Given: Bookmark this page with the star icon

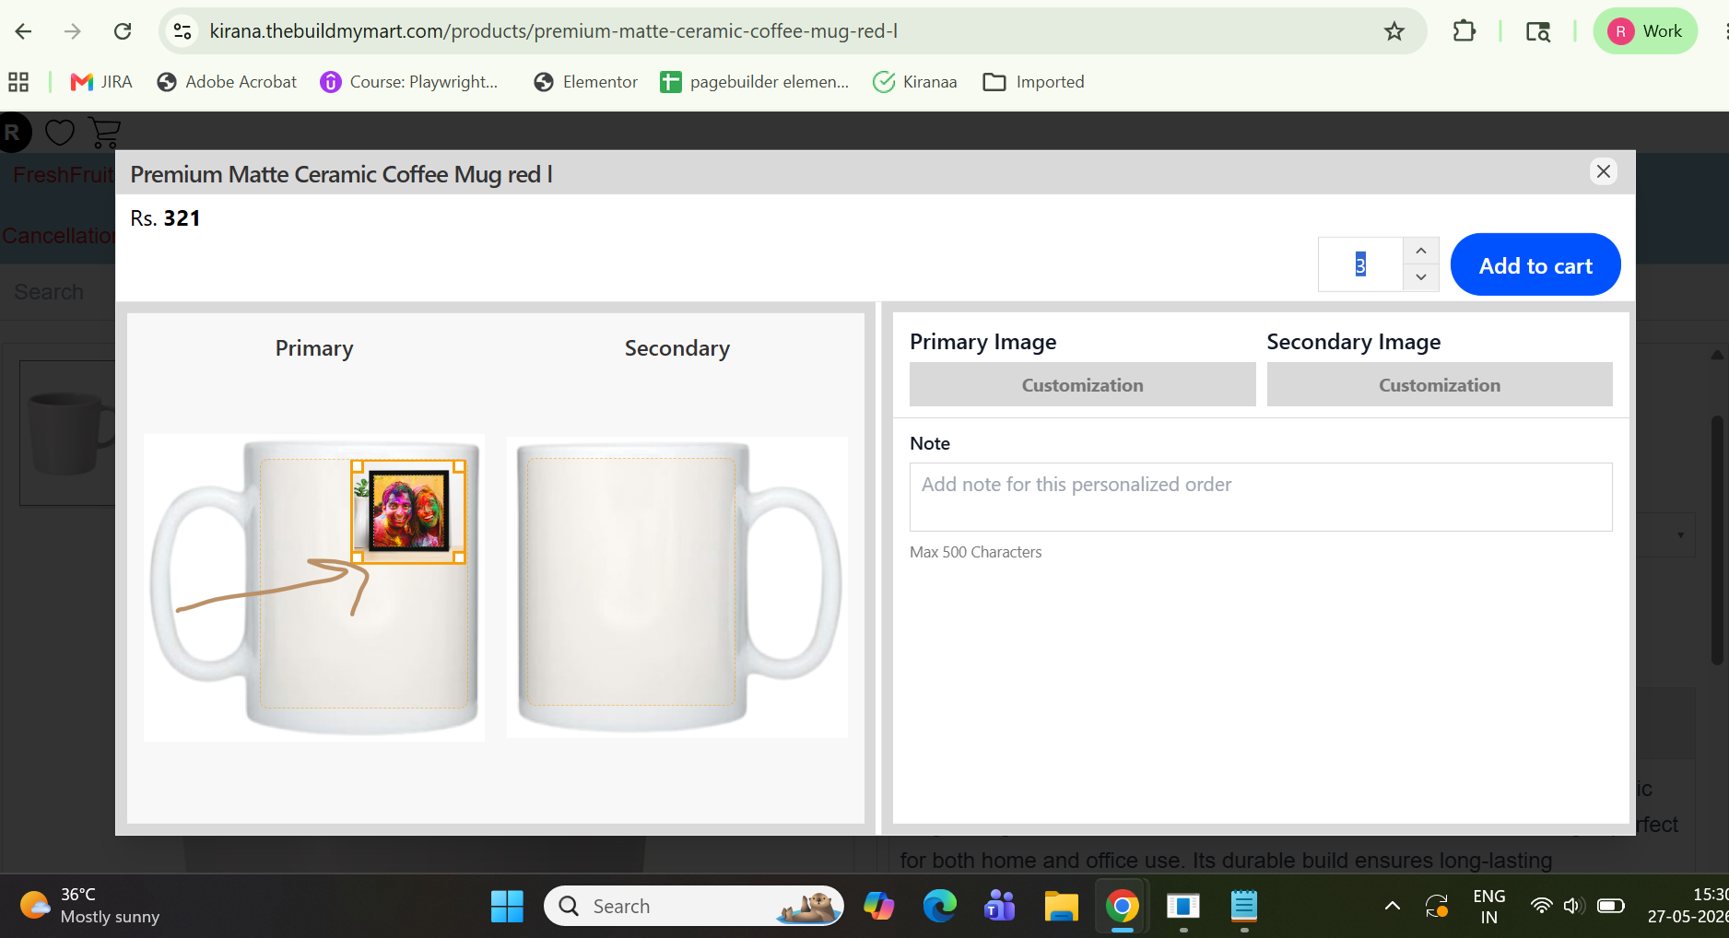Looking at the screenshot, I should [x=1394, y=31].
